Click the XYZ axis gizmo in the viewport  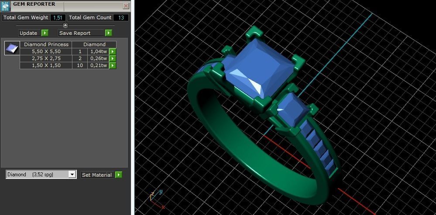pyautogui.click(x=157, y=199)
